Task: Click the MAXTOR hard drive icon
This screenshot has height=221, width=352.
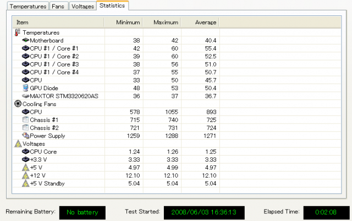Action: (x=26, y=96)
